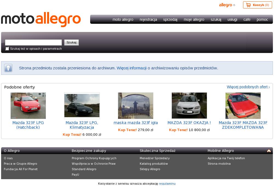Viewport: 274px width, 189px height.
Task: Open 'Mazda 323F LPG (Hatchback)' offer link
Action: tap(28, 125)
